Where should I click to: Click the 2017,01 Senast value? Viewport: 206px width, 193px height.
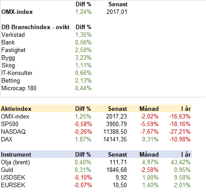click(x=117, y=12)
